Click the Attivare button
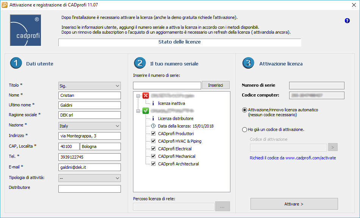Image resolution: width=360 pixels, height=218 pixels. 294,204
